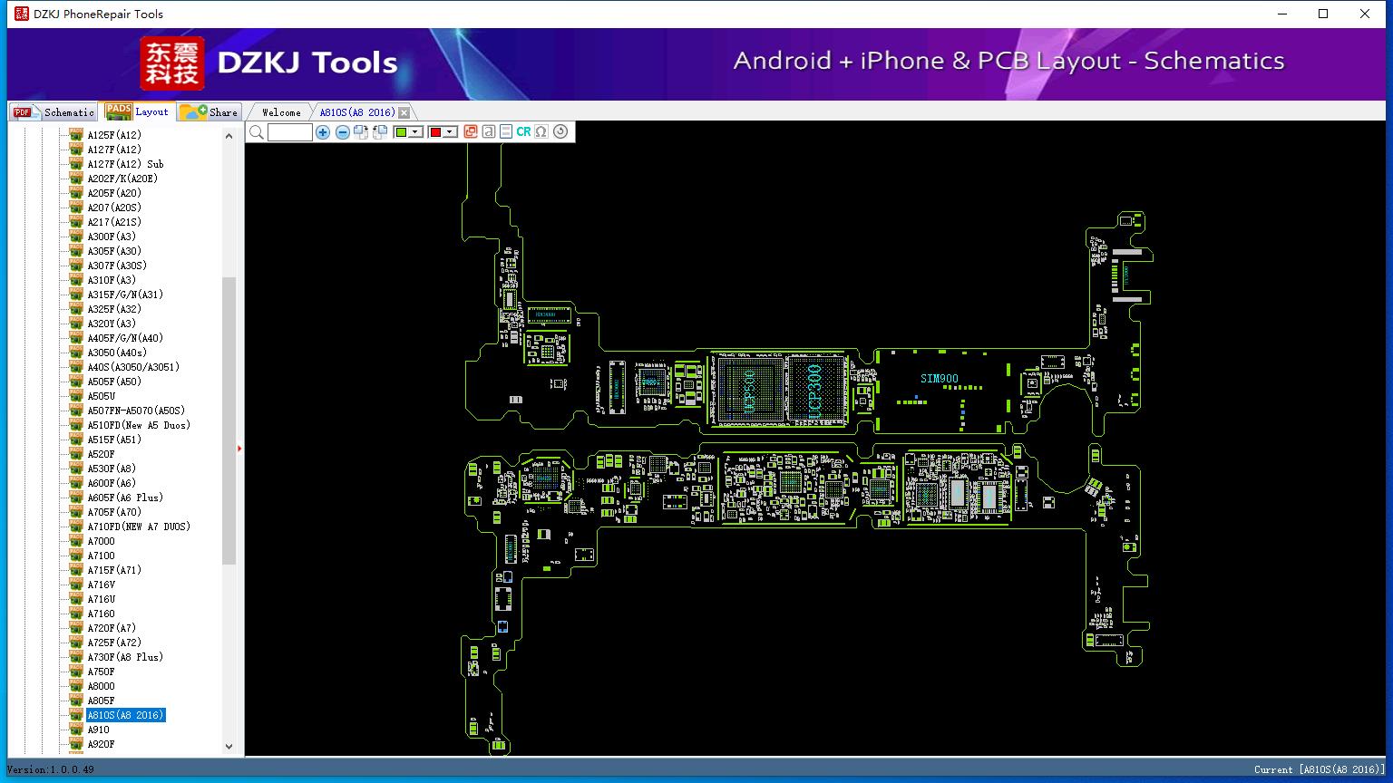Image resolution: width=1393 pixels, height=783 pixels.
Task: Collapse the side panel with red arrow
Action: tap(239, 448)
